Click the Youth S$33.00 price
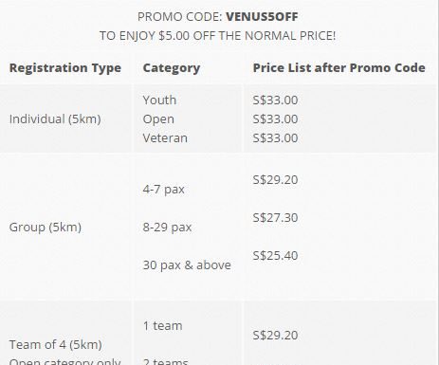The height and width of the screenshot is (365, 439). click(x=275, y=100)
